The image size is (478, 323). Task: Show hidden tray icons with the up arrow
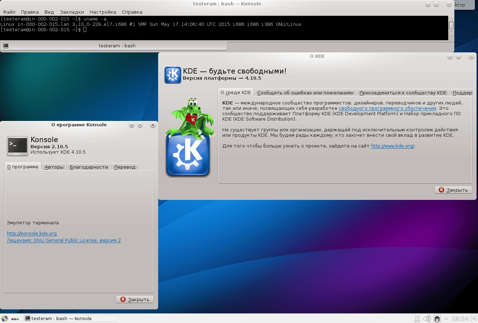pos(446,319)
